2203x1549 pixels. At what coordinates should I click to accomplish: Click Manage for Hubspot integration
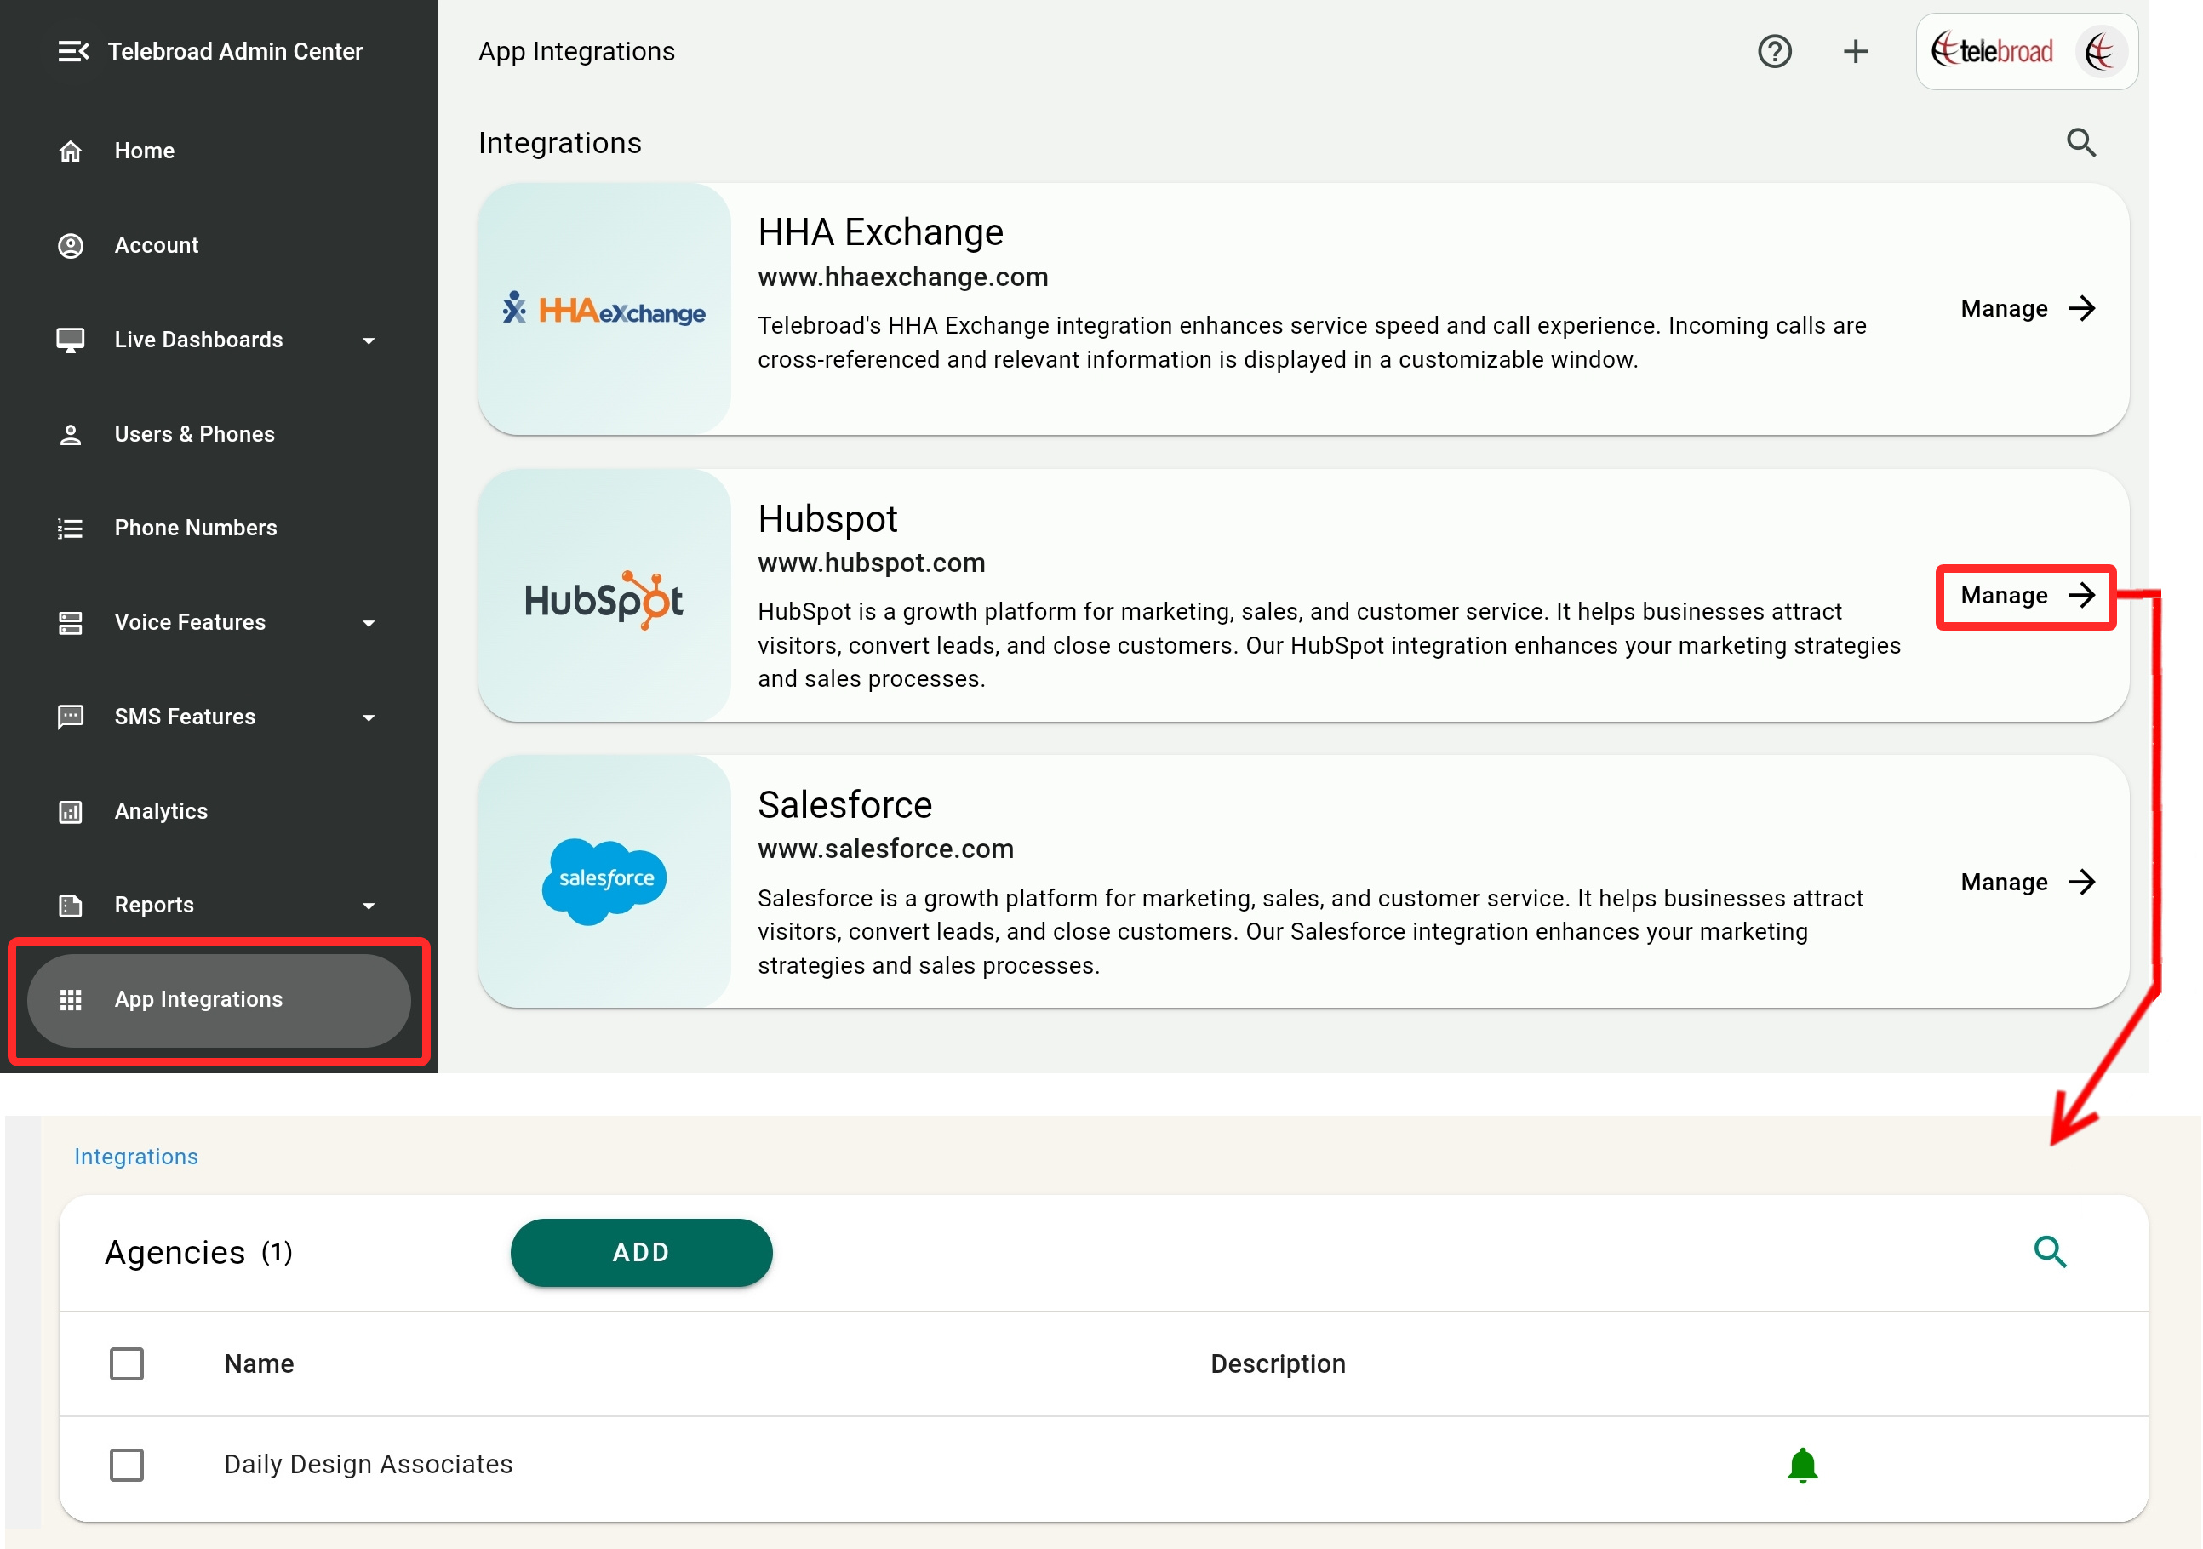tap(2025, 597)
